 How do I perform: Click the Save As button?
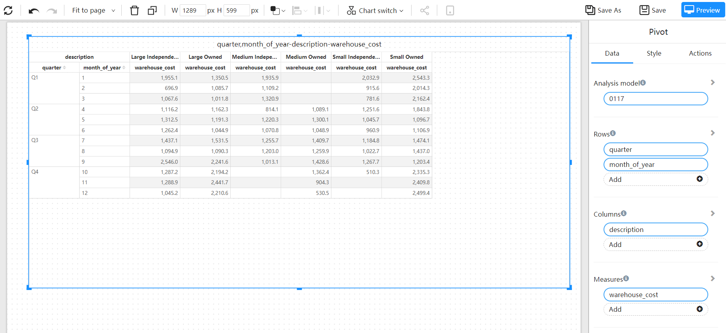click(603, 10)
